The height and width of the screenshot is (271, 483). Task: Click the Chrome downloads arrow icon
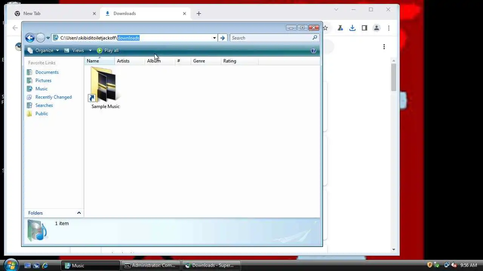point(352,28)
